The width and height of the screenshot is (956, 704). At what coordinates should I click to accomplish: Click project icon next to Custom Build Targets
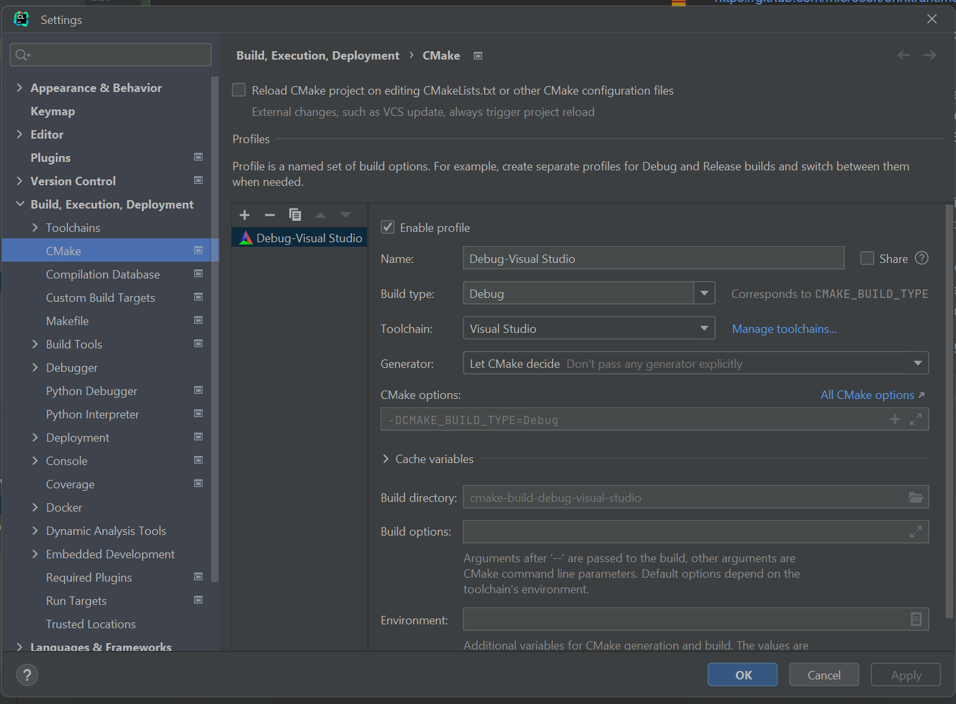coord(199,297)
